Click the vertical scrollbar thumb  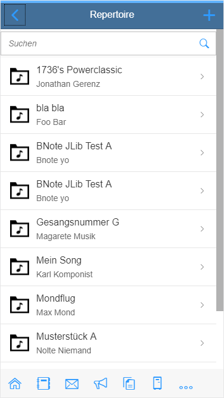(220, 170)
